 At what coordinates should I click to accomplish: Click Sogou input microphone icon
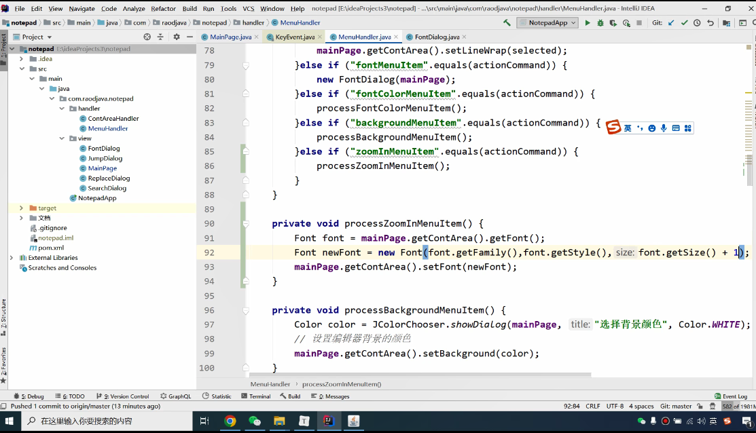point(664,128)
